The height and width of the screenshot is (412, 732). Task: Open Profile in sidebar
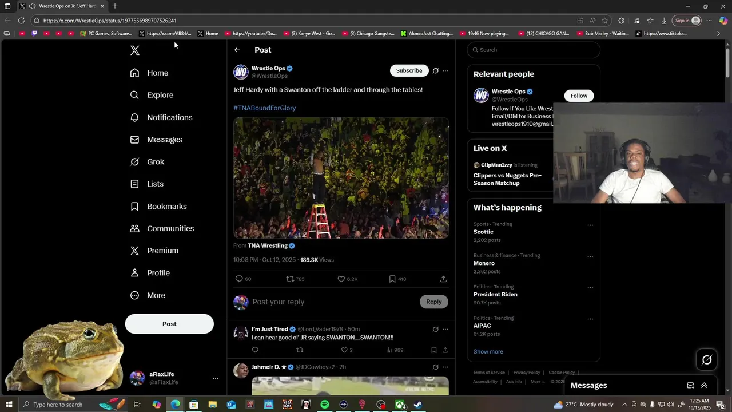(150, 273)
